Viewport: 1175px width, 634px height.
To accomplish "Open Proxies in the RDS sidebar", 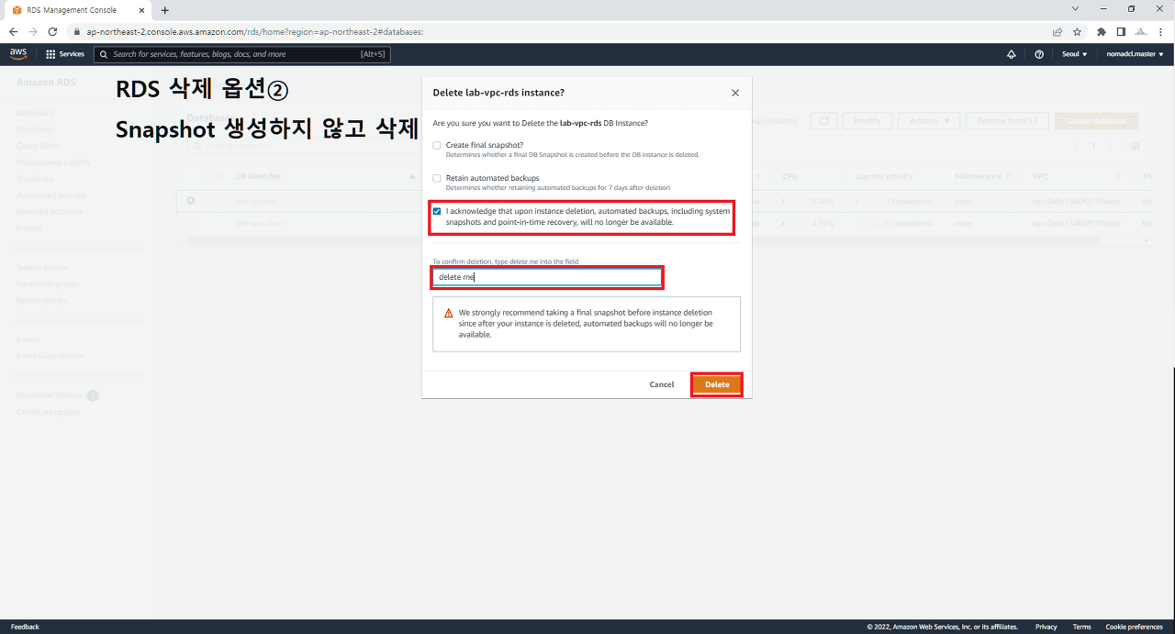I will coord(30,228).
